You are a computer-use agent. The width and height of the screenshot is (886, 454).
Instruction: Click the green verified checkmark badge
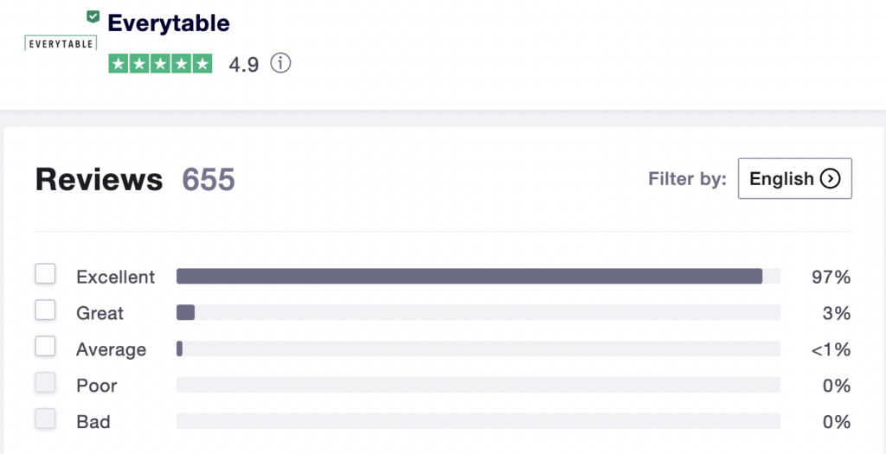(x=93, y=16)
